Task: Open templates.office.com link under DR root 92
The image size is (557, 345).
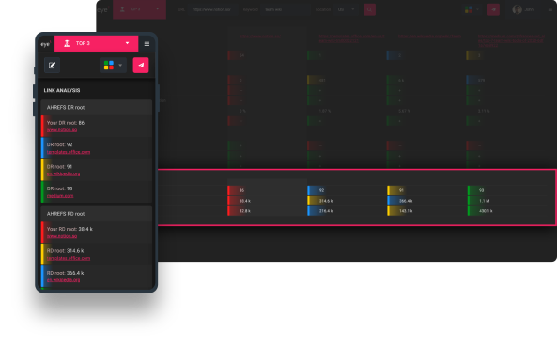Action: 69,152
